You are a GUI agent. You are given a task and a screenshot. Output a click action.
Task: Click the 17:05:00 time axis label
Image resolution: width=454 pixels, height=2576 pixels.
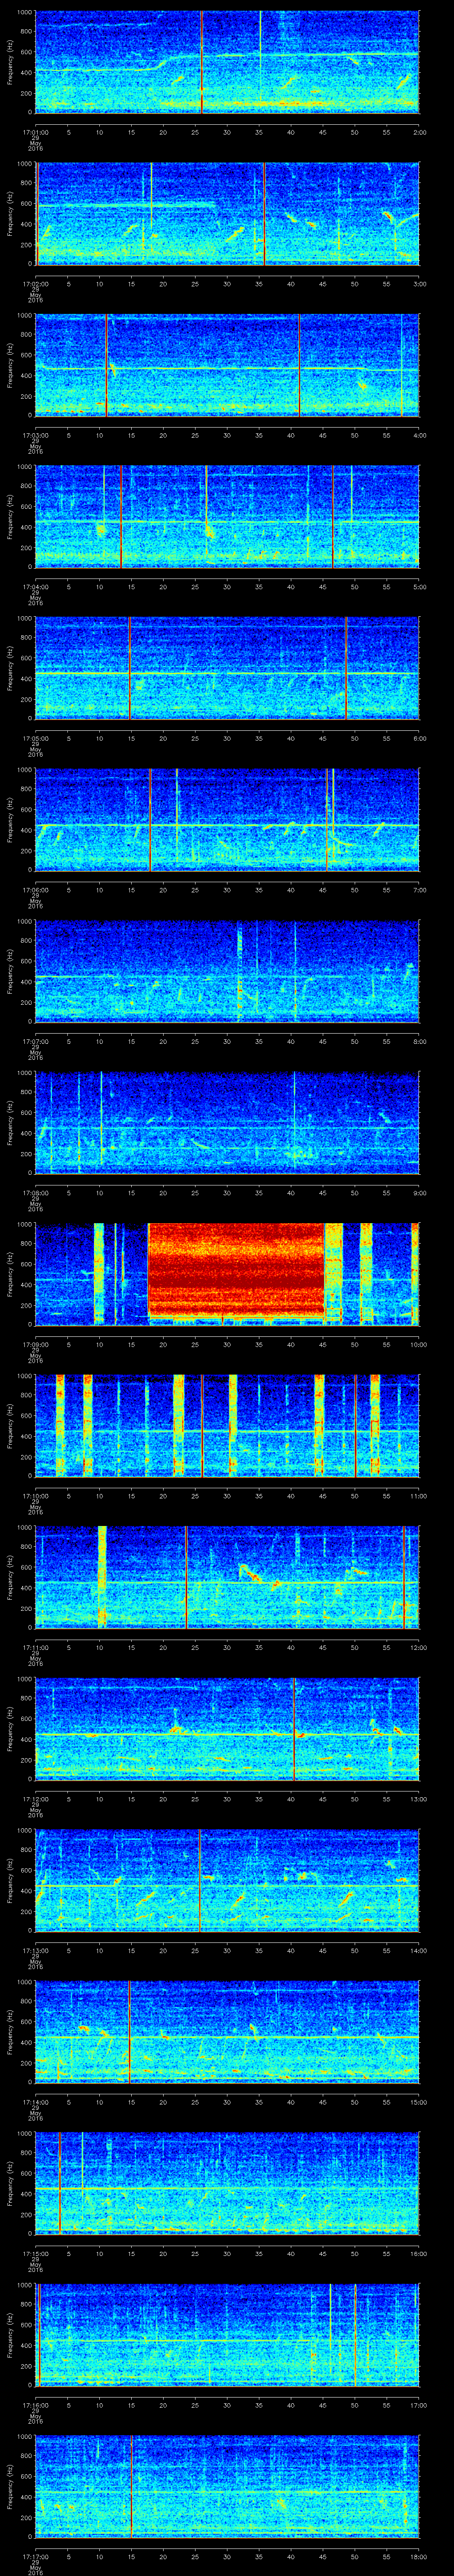35,737
